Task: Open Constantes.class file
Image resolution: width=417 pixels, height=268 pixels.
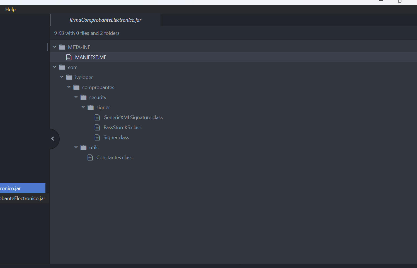Action: 114,158
